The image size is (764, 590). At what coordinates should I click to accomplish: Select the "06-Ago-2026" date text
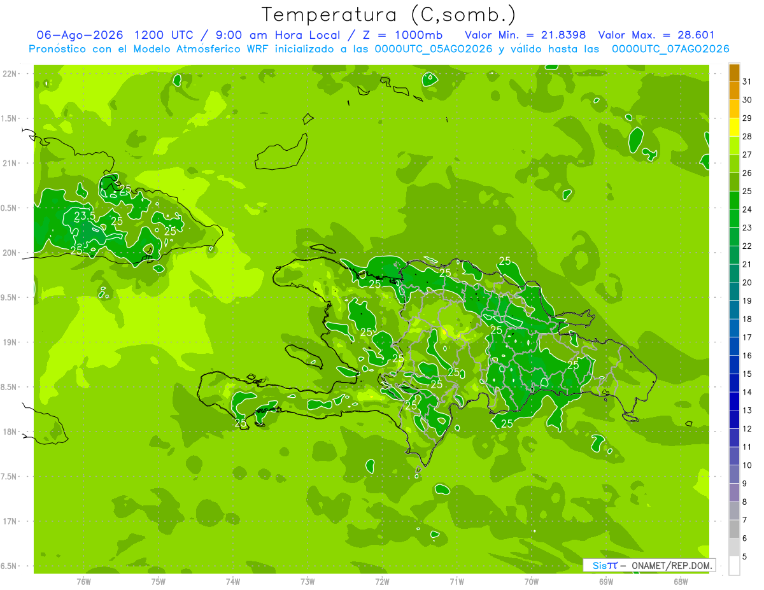coord(80,35)
